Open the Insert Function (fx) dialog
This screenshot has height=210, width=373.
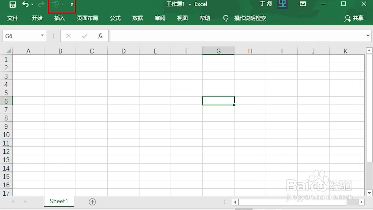pos(100,36)
